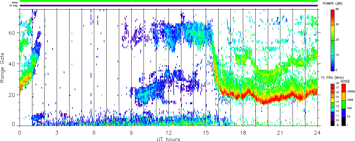Click the 6 tick label on UT hours axis
The width and height of the screenshot is (355, 141).
click(x=94, y=133)
